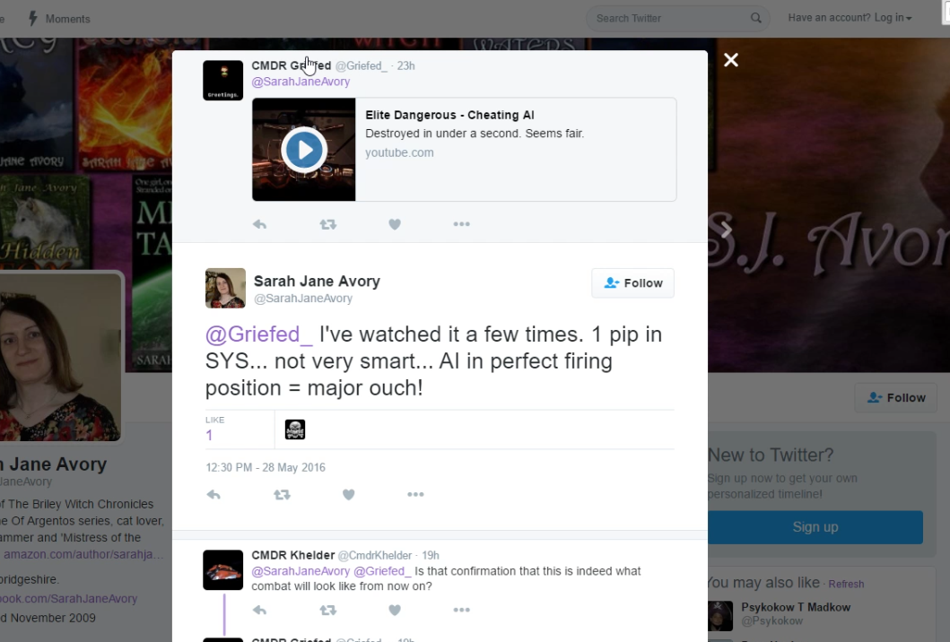Open the amazon.com/author link in bio
Screen dimensions: 950x642
tap(83, 554)
